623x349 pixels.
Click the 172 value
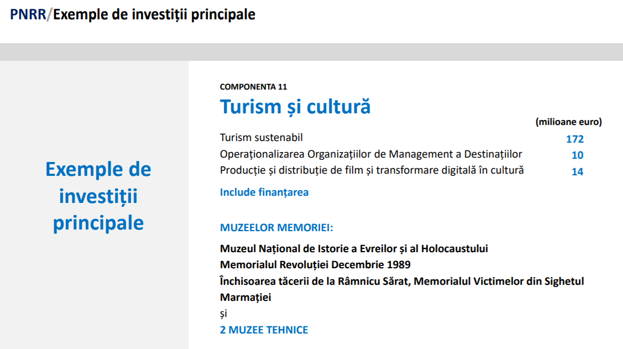(x=574, y=139)
